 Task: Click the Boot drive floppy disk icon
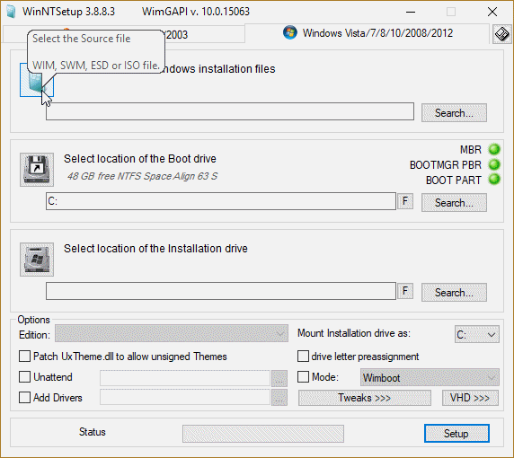(37, 170)
